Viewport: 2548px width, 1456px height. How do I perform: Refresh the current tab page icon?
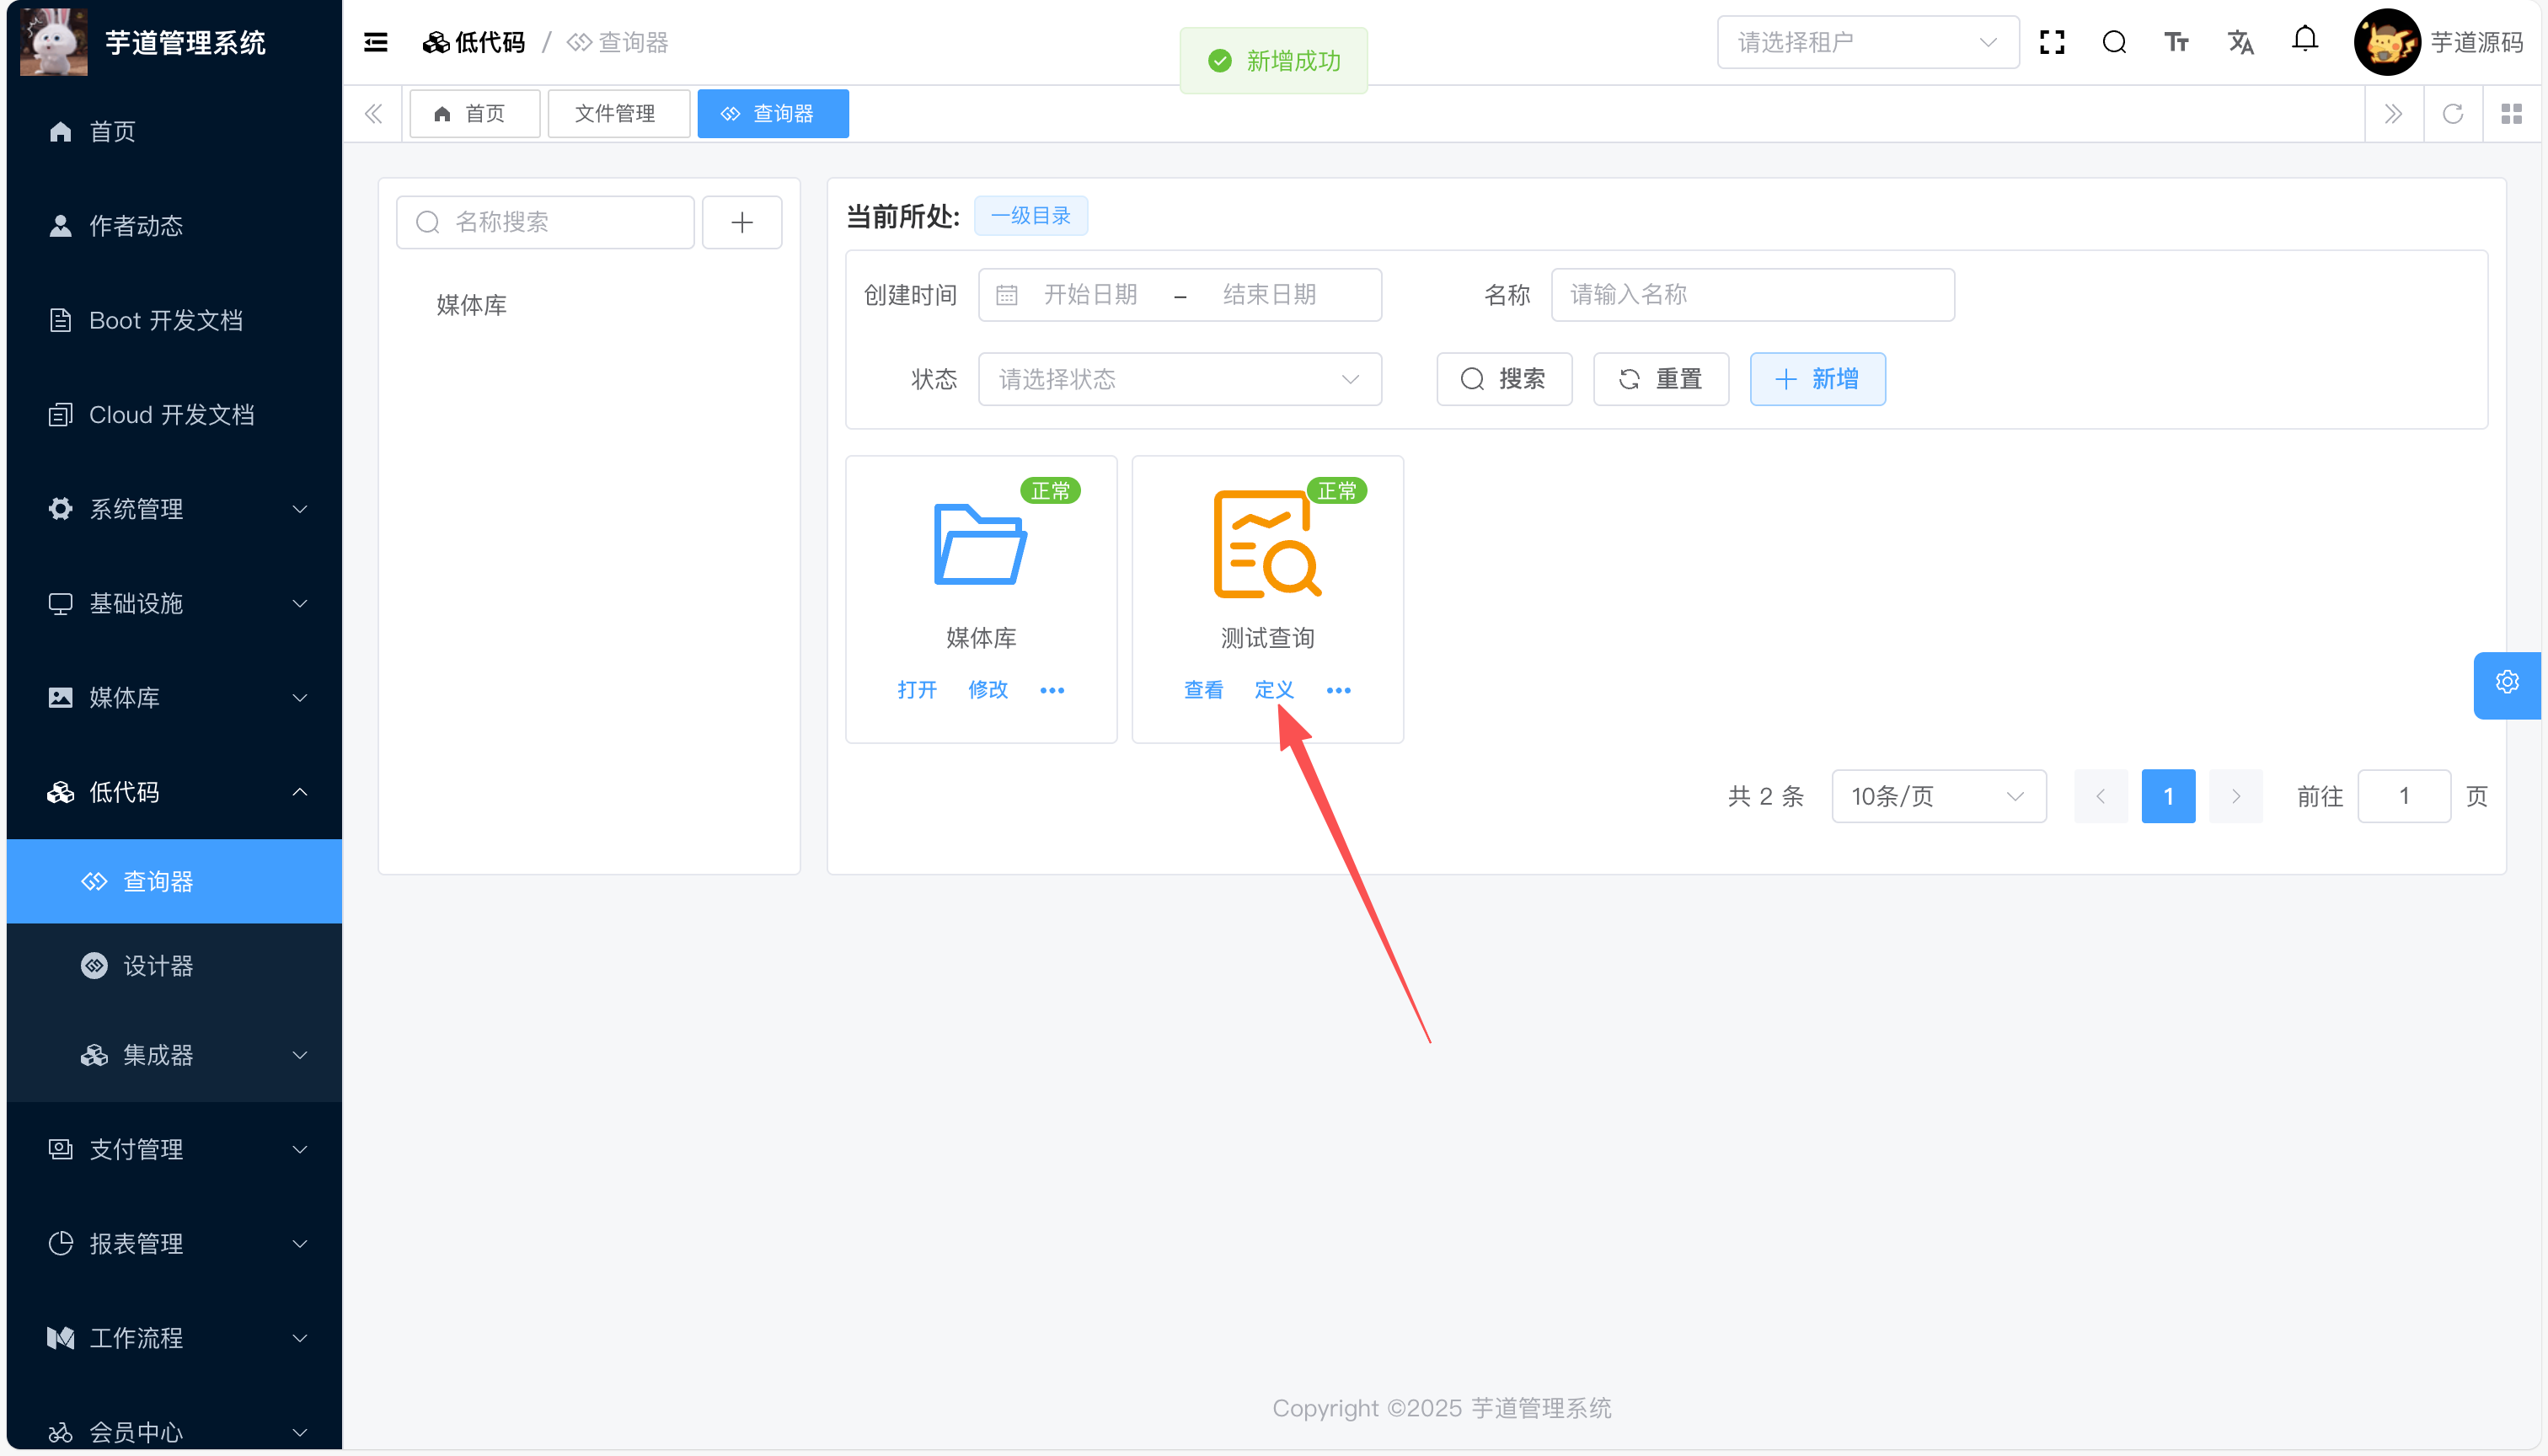point(2453,113)
